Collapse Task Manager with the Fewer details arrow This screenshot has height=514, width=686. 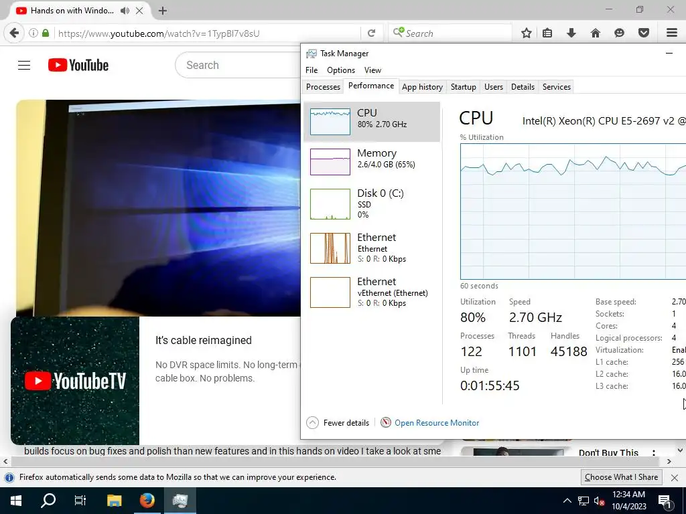312,423
